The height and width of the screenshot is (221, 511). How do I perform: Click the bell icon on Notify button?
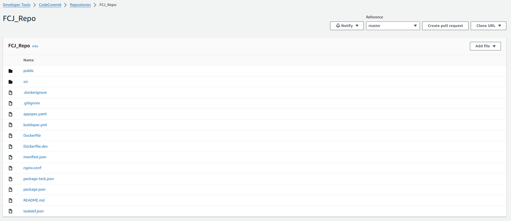pyautogui.click(x=338, y=26)
